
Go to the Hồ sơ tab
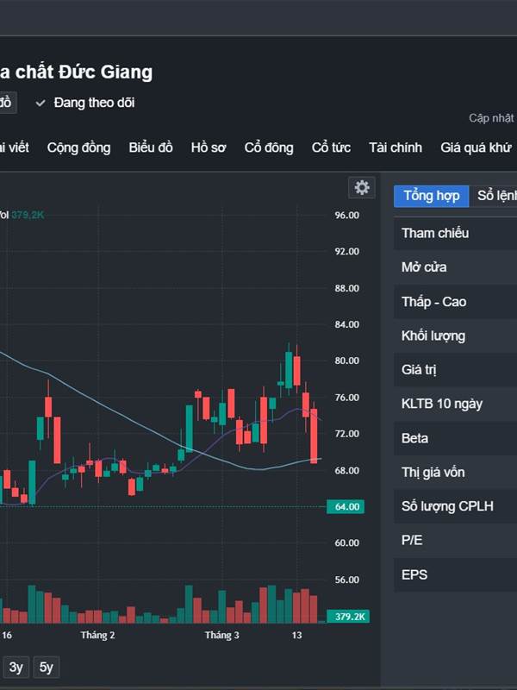coord(209,147)
